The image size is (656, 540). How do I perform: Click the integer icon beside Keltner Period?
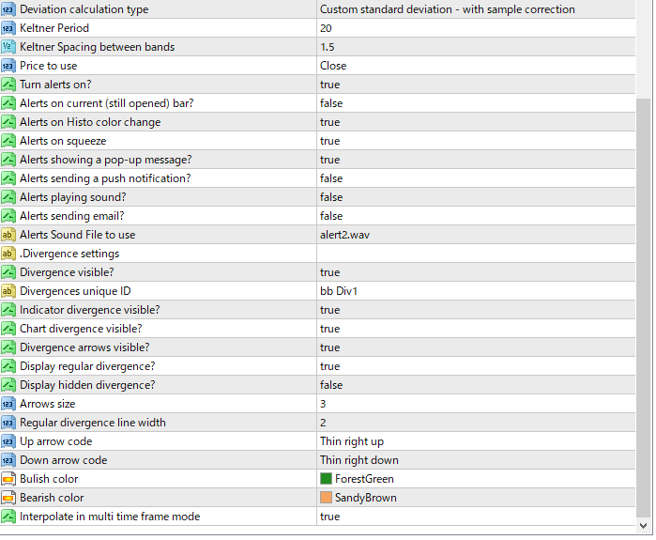coord(8,28)
